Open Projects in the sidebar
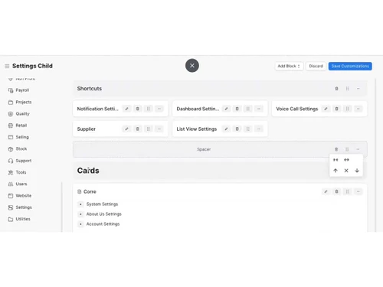 point(20,102)
